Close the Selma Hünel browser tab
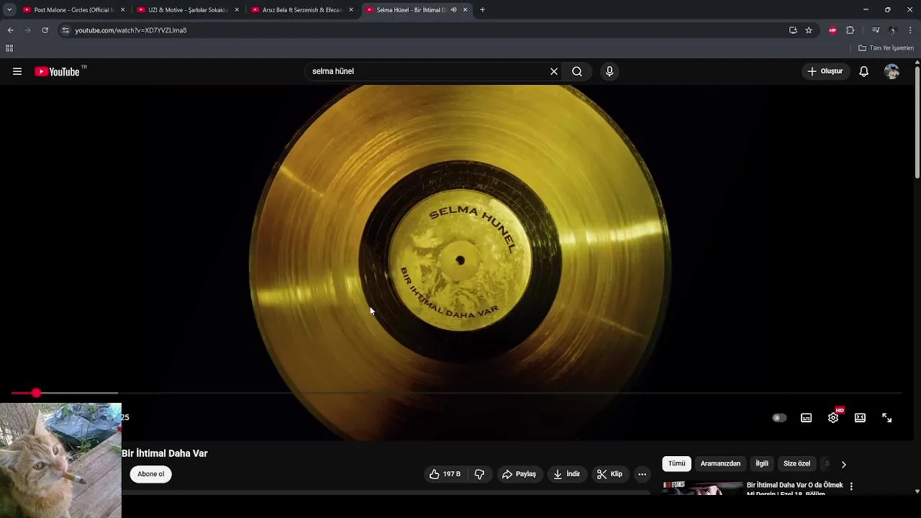This screenshot has width=921, height=518. click(466, 10)
